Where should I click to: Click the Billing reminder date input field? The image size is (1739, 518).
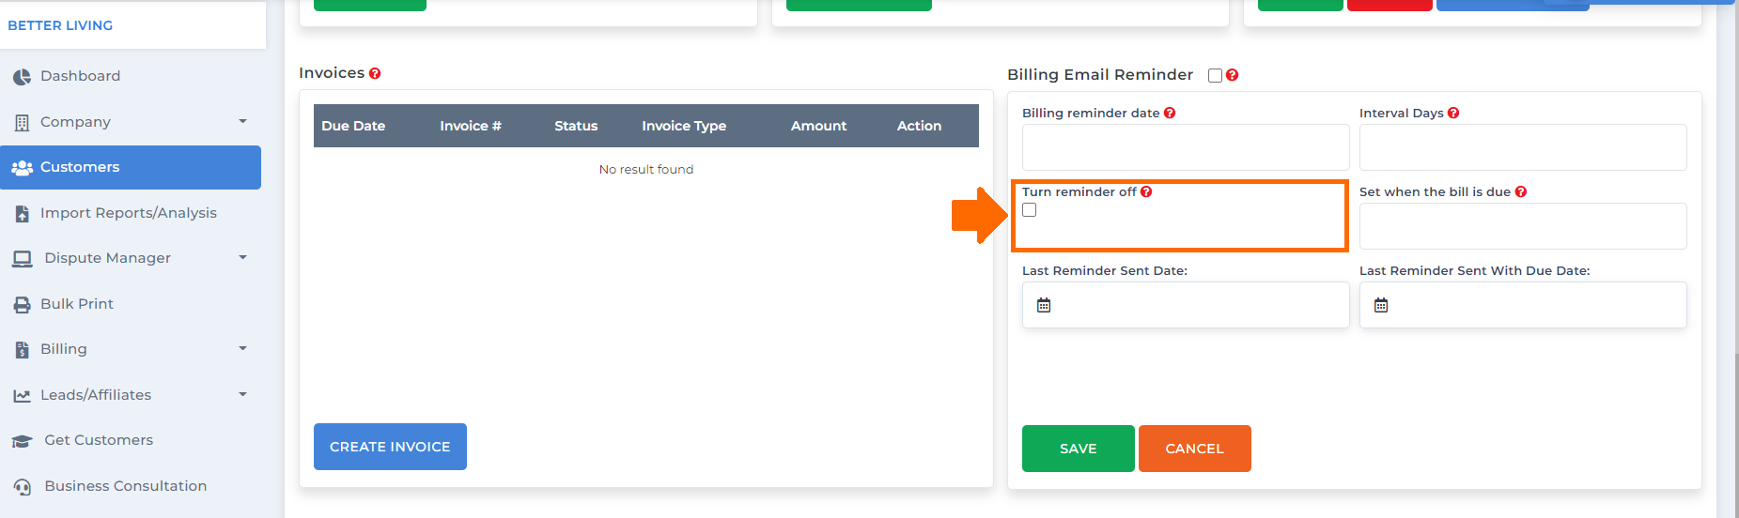1186,147
